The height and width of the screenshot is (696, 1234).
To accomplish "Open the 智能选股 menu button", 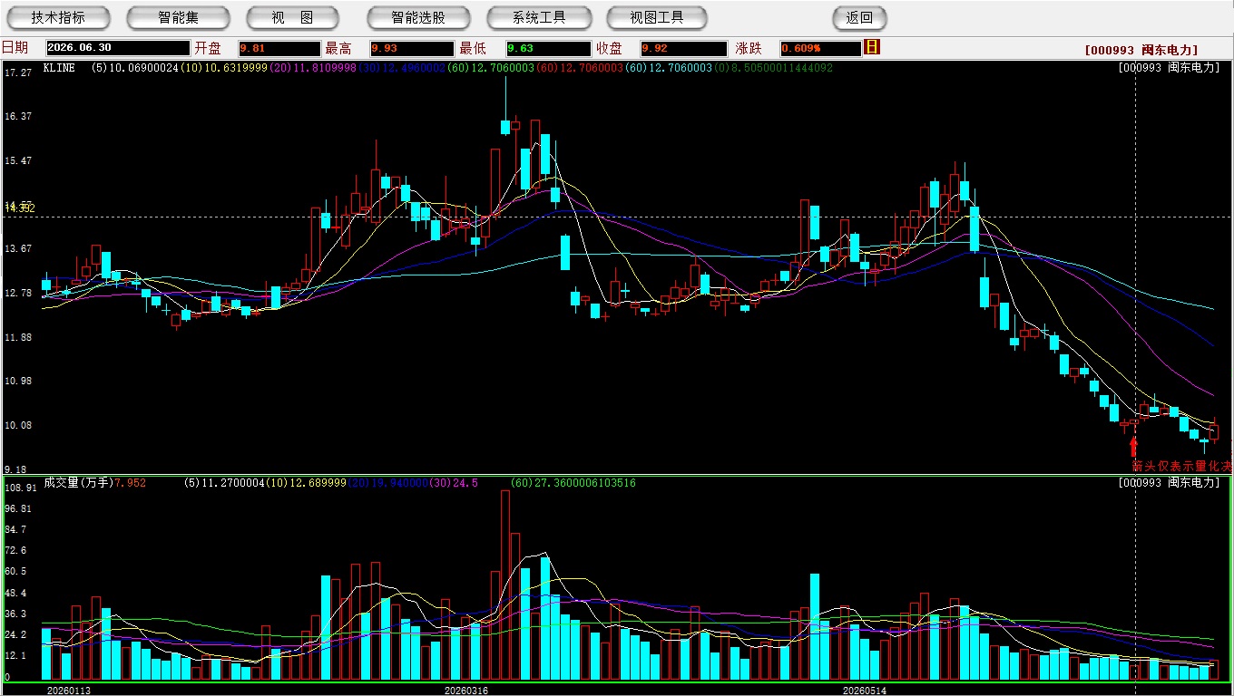I will pyautogui.click(x=418, y=18).
